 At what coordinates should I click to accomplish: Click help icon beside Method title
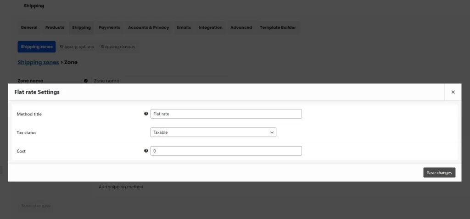(x=146, y=114)
